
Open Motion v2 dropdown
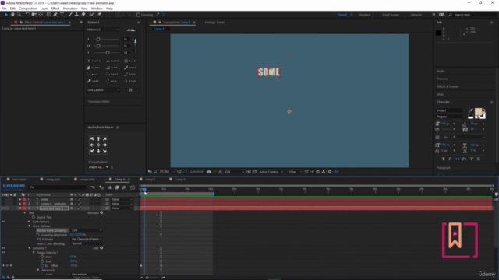point(103,30)
